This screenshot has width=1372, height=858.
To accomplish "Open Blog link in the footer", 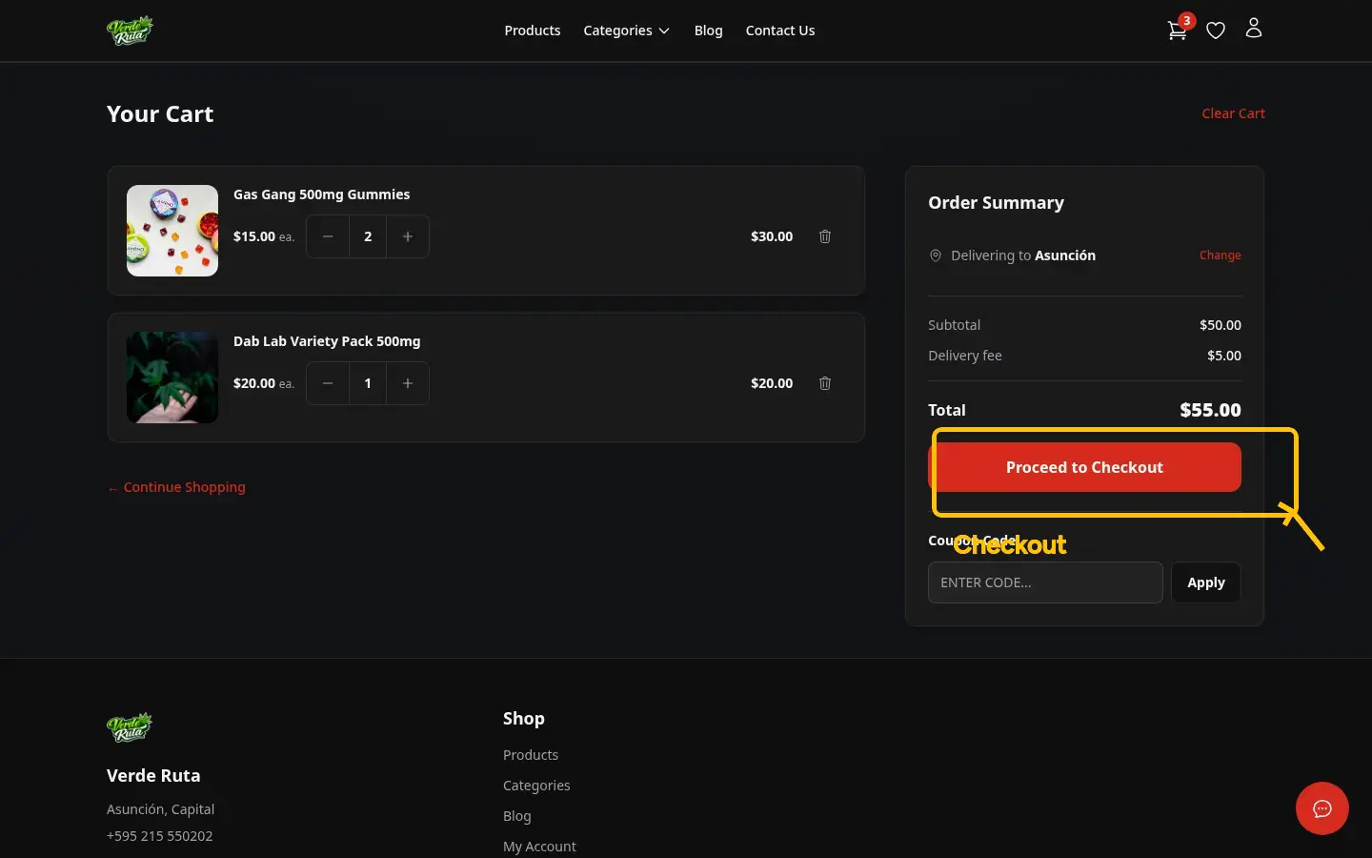I will pyautogui.click(x=517, y=816).
